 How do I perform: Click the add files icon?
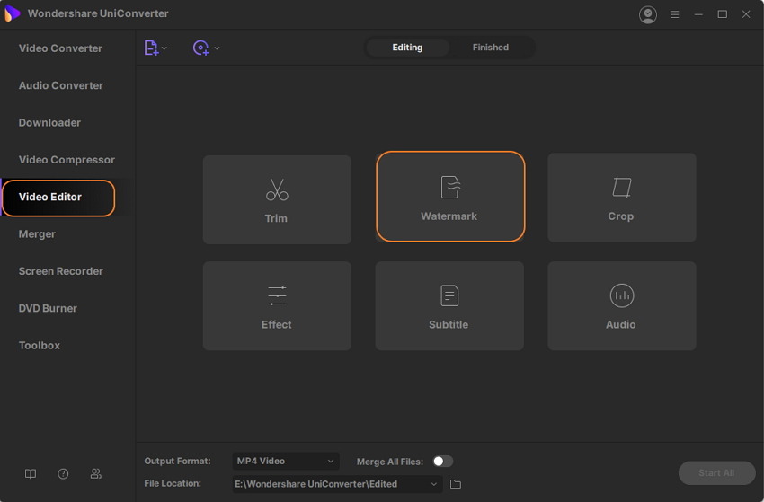pyautogui.click(x=151, y=48)
